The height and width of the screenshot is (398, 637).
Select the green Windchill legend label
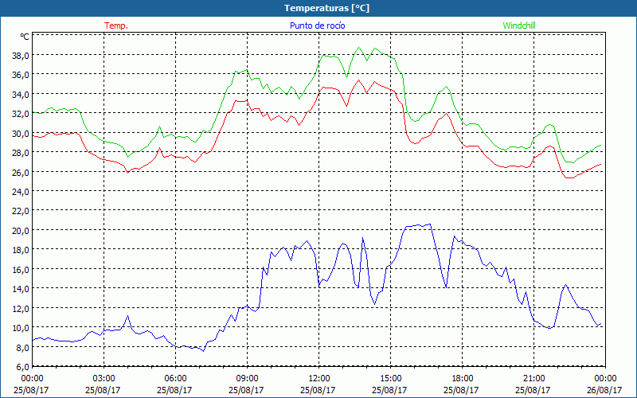pyautogui.click(x=519, y=25)
